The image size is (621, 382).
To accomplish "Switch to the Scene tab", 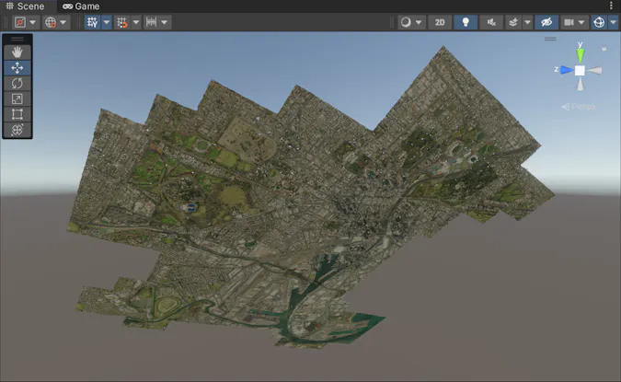I will 25,6.
